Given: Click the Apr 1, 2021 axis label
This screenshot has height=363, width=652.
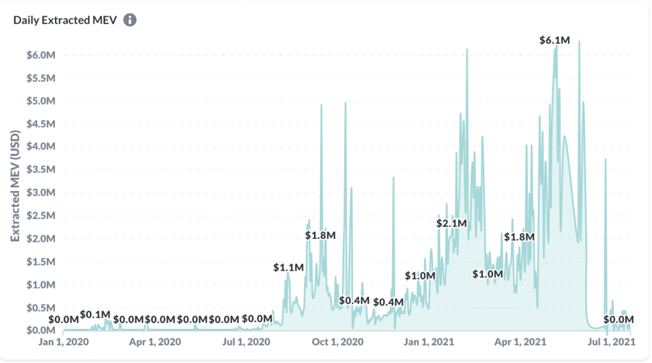Looking at the screenshot, I should pos(520,342).
